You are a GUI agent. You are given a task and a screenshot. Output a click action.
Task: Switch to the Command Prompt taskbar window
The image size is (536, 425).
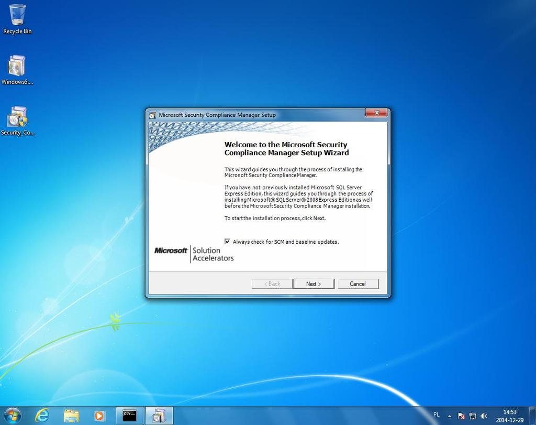(x=130, y=416)
